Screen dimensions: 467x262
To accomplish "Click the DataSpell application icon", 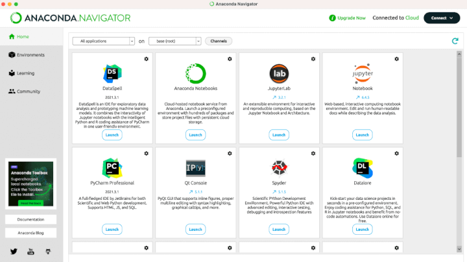I will tap(112, 73).
